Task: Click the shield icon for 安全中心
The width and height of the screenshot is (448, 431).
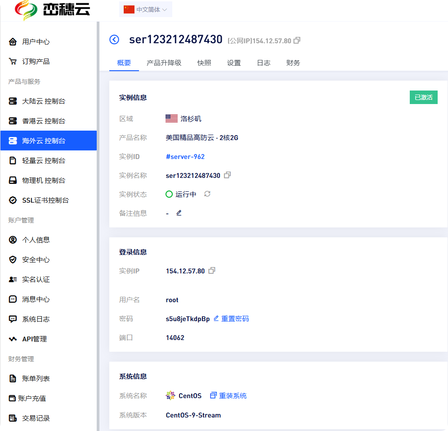Action: click(x=13, y=259)
